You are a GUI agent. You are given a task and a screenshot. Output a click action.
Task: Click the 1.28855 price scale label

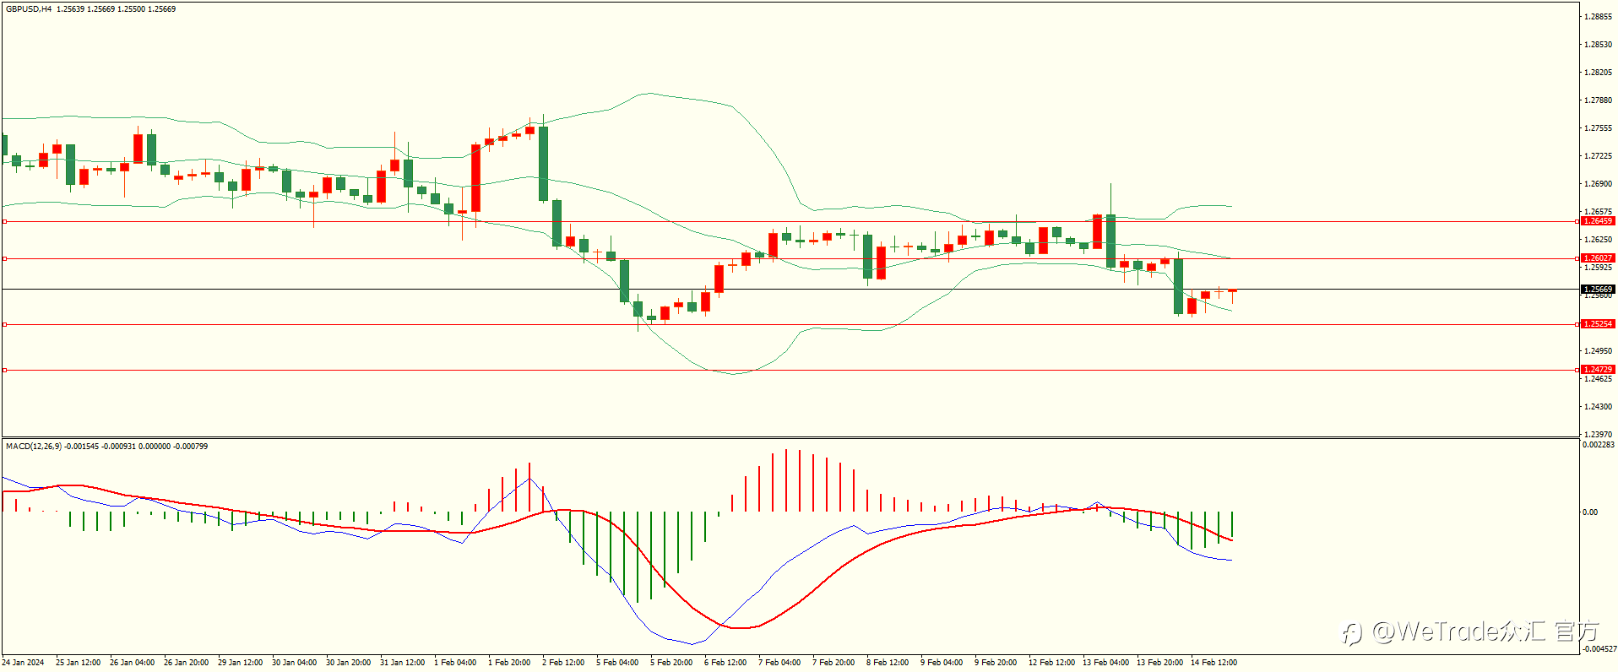(x=1598, y=17)
